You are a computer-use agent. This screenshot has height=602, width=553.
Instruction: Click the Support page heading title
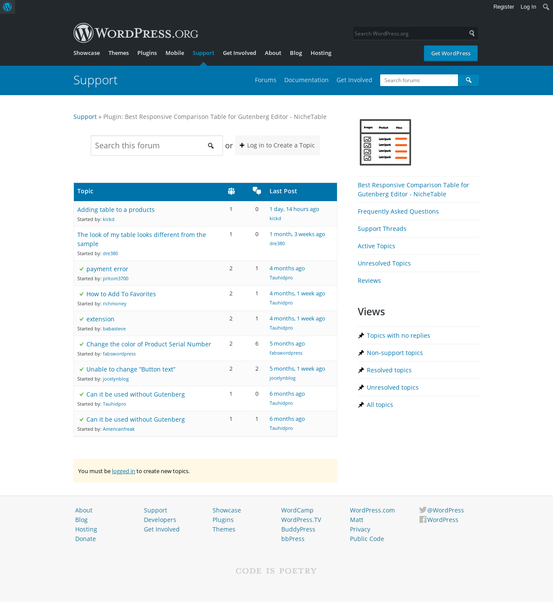tap(95, 80)
